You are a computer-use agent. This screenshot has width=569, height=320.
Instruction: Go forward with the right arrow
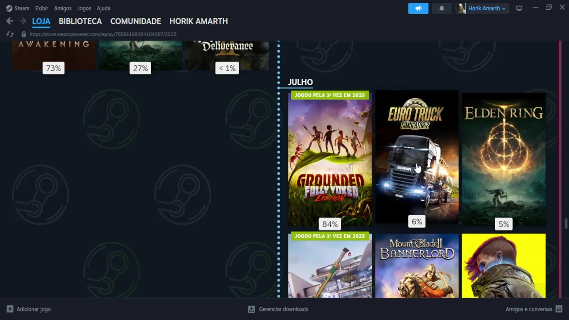(x=23, y=21)
